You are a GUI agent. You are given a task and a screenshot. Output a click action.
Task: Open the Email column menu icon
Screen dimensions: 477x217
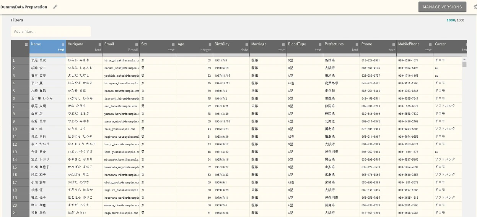137,44
